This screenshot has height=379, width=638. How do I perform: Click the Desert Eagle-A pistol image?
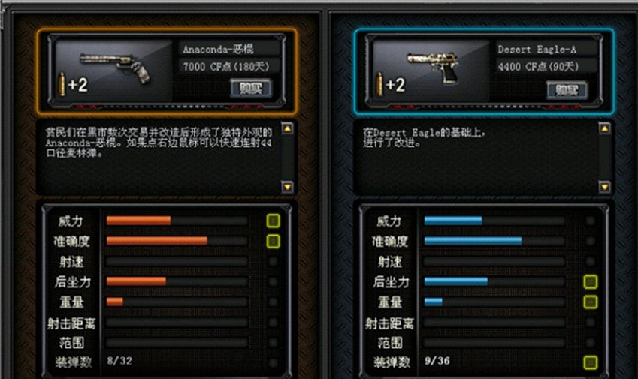click(x=433, y=67)
